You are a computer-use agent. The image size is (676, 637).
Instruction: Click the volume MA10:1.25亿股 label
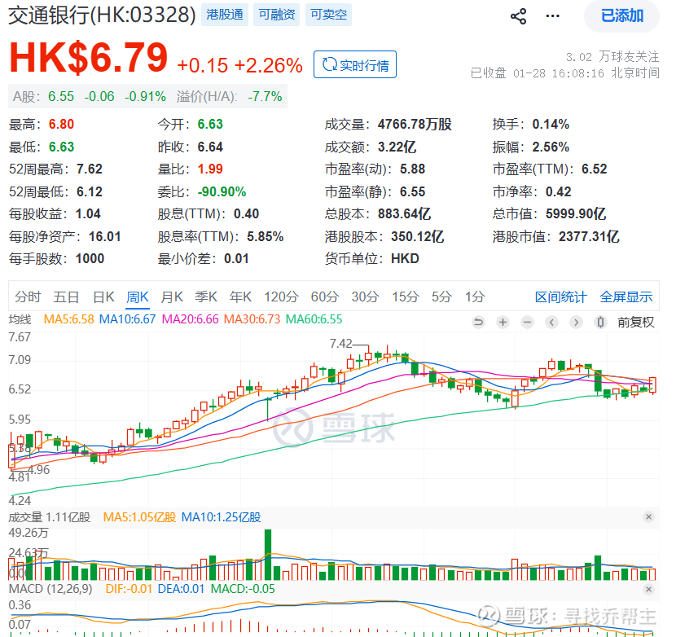pyautogui.click(x=222, y=517)
